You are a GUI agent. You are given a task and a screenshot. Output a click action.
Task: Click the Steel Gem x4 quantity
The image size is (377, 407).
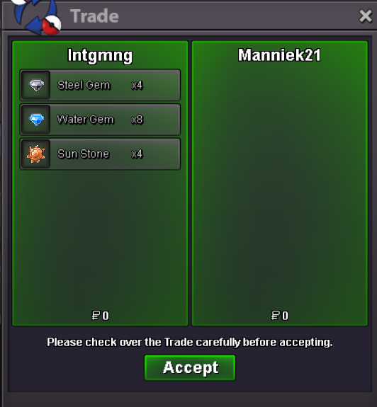pos(137,85)
